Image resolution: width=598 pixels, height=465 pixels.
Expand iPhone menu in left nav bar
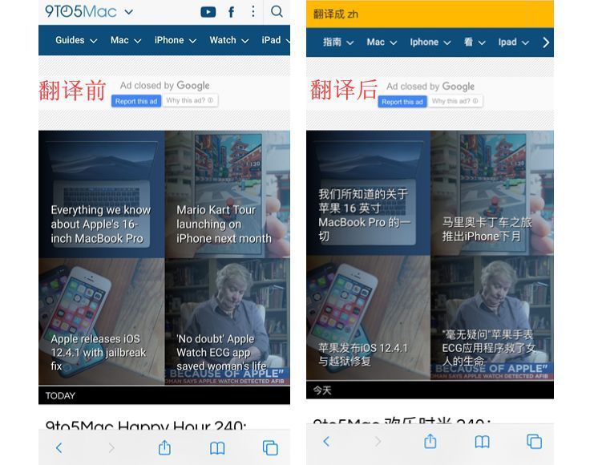pos(175,40)
